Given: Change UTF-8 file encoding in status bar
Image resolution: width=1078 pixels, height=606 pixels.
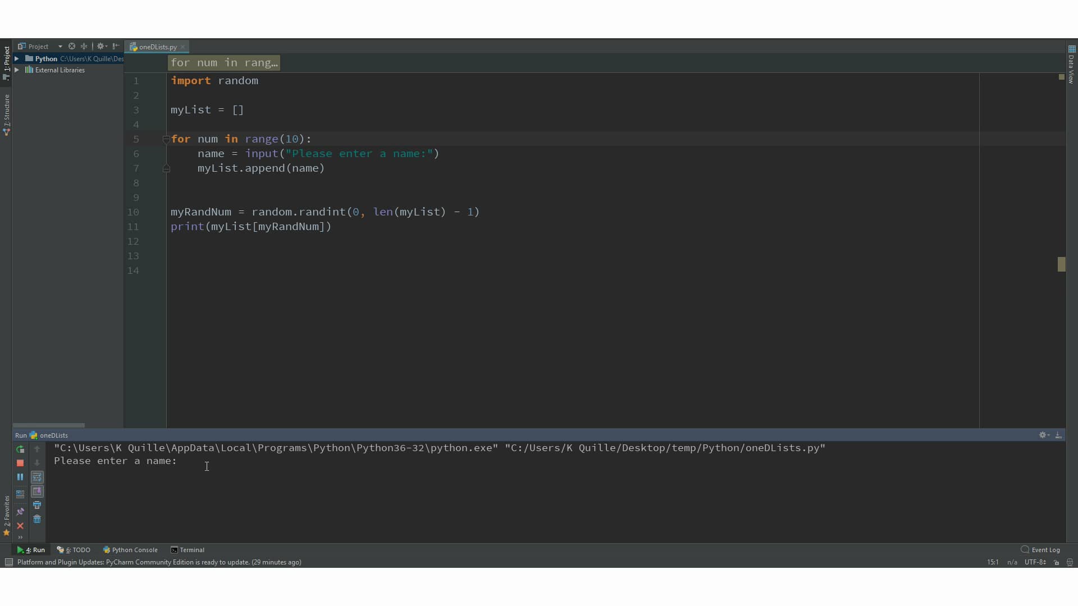Looking at the screenshot, I should coord(1035,563).
